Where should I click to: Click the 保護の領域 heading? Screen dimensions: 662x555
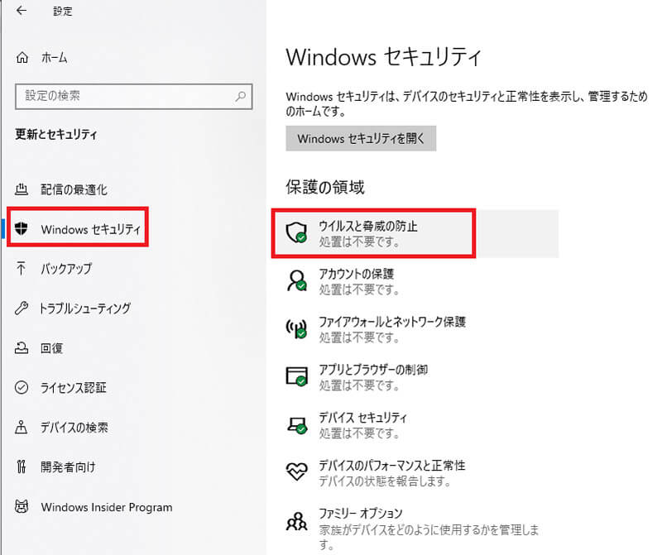point(324,187)
